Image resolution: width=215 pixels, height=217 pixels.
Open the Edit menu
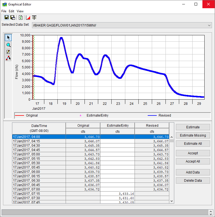click(x=11, y=11)
